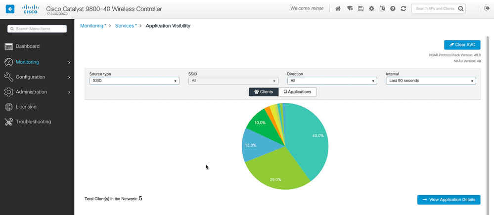Open the SSID All dropdown
The height and width of the screenshot is (215, 494).
(x=233, y=81)
